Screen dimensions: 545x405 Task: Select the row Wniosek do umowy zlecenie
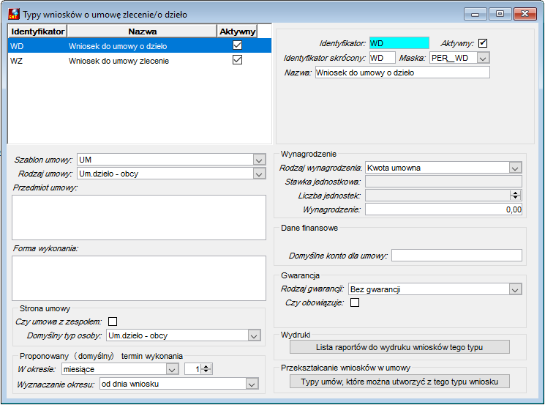point(140,61)
